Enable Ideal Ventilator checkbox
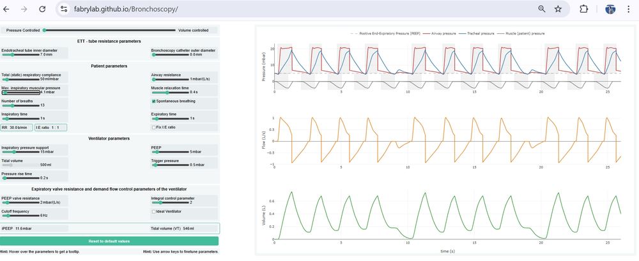This screenshot has width=639, height=261. (153, 212)
